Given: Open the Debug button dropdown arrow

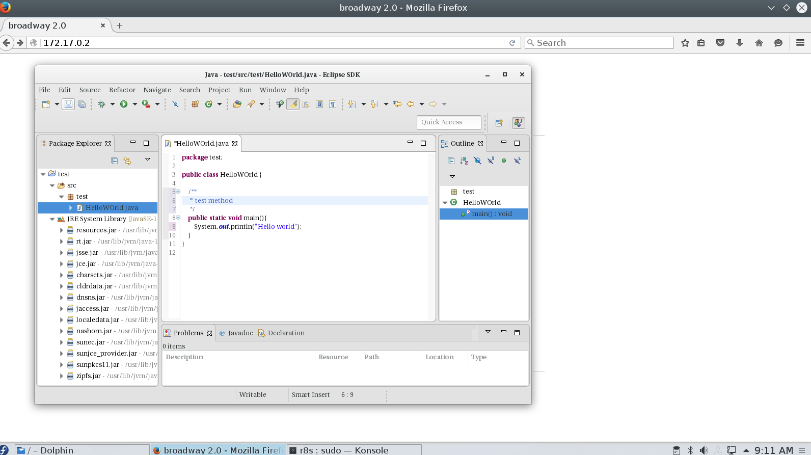Looking at the screenshot, I should click(112, 104).
